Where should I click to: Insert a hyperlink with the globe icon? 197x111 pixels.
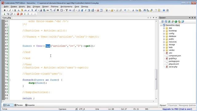point(44,10)
